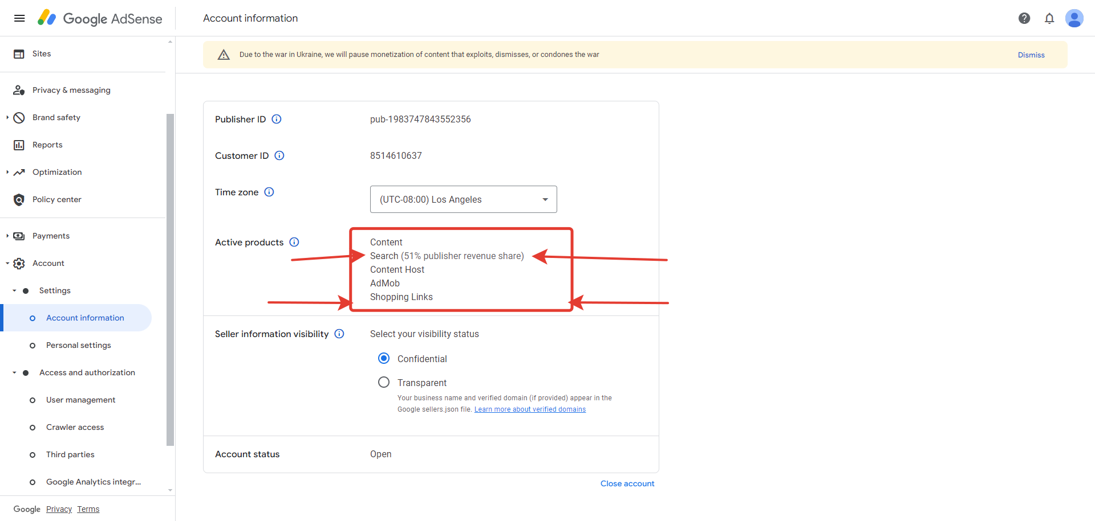Click the Close account link
Screen dimensions: 1095x521
click(x=627, y=483)
